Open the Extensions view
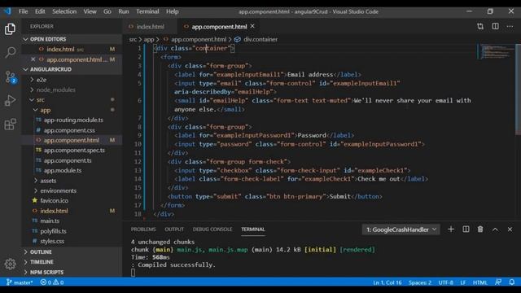 [x=10, y=125]
